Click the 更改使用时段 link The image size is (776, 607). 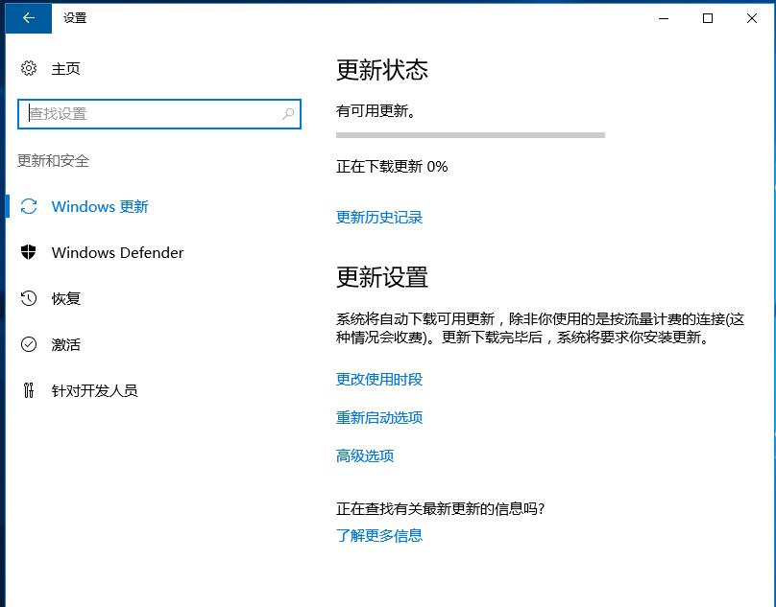(x=379, y=379)
